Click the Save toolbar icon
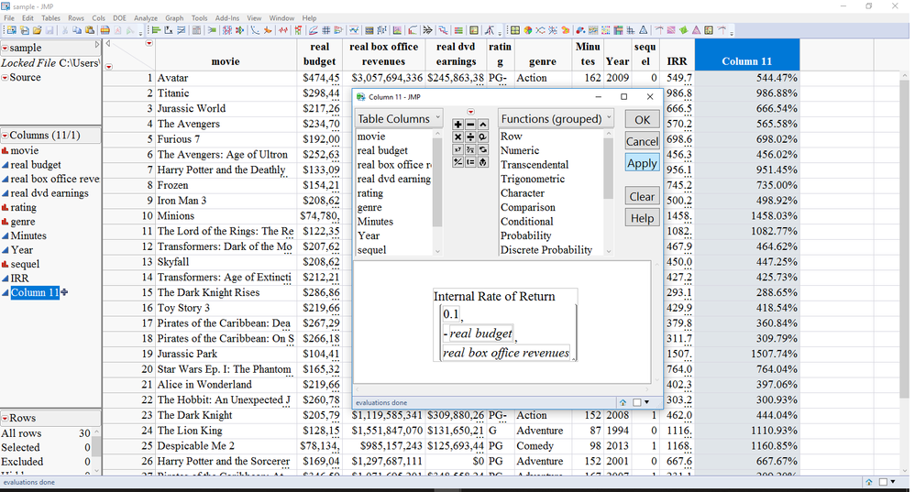915x492 pixels. pos(49,29)
